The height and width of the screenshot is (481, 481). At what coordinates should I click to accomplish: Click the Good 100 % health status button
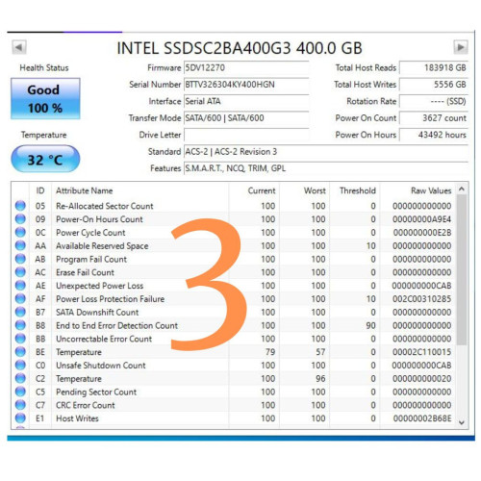[x=45, y=98]
